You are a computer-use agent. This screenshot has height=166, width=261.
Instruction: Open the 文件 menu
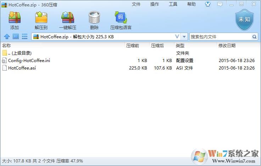point(136,4)
